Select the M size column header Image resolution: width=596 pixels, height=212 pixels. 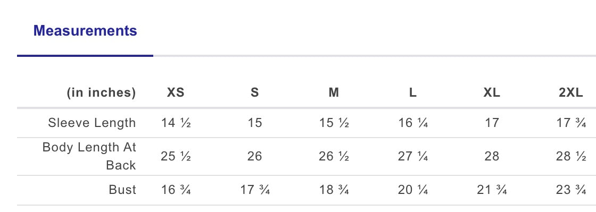(334, 92)
